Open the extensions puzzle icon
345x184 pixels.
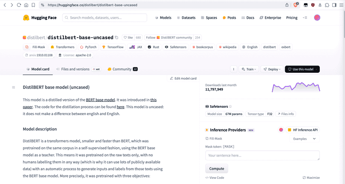[327, 5]
